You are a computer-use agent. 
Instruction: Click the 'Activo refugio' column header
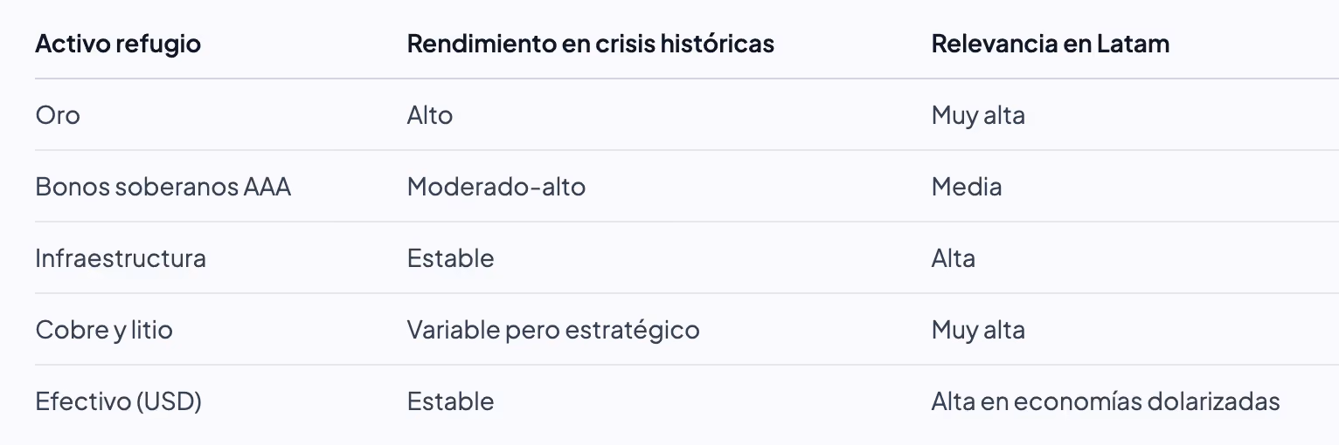tap(118, 44)
